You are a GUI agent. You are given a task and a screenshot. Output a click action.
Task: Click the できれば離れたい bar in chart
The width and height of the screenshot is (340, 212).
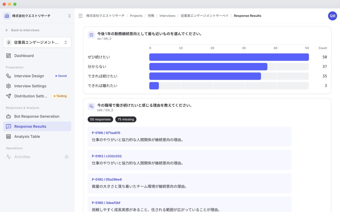tap(154, 86)
